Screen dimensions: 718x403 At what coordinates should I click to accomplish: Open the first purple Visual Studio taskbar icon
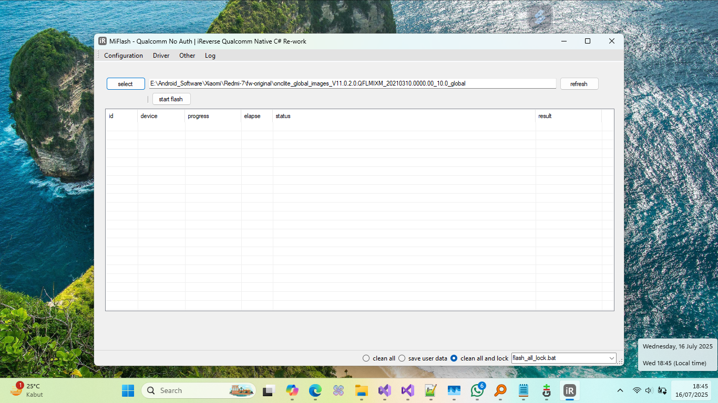pyautogui.click(x=385, y=390)
